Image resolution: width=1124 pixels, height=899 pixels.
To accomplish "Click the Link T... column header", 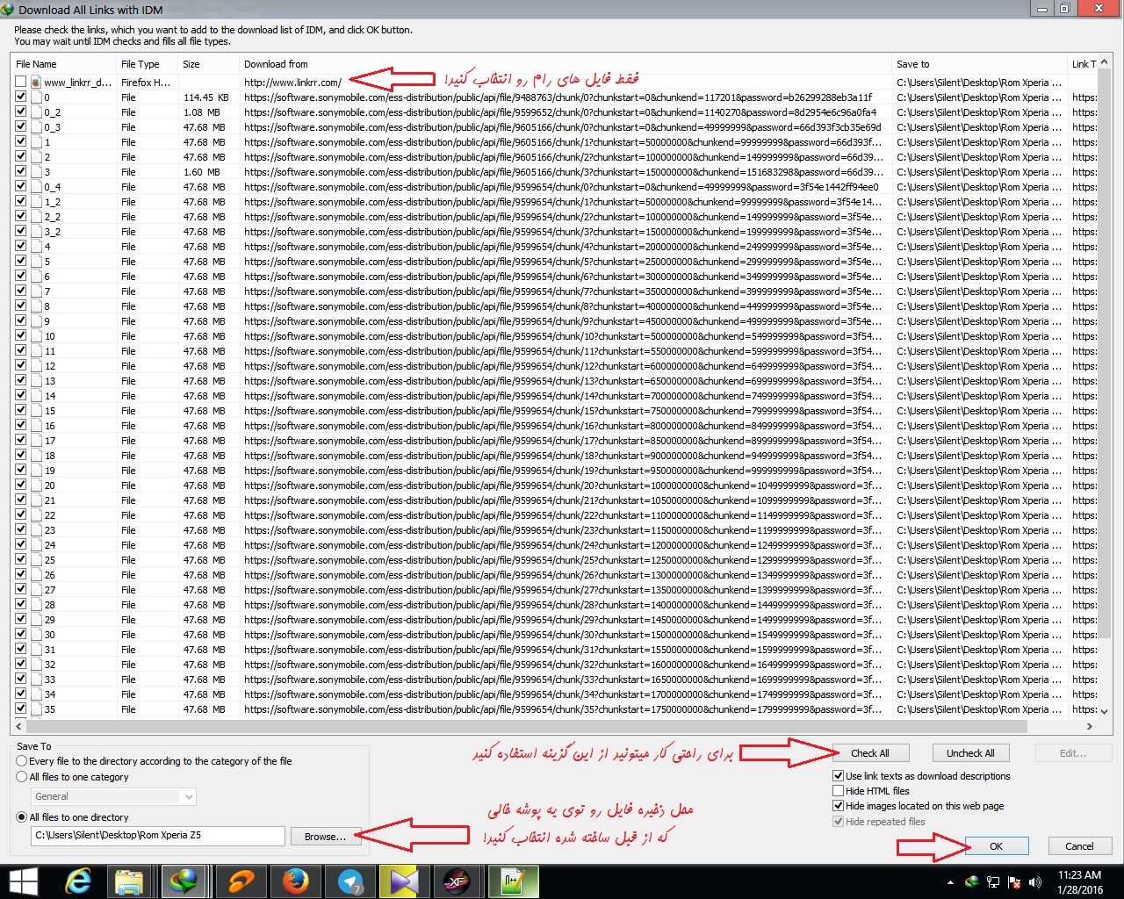I will click(1083, 64).
